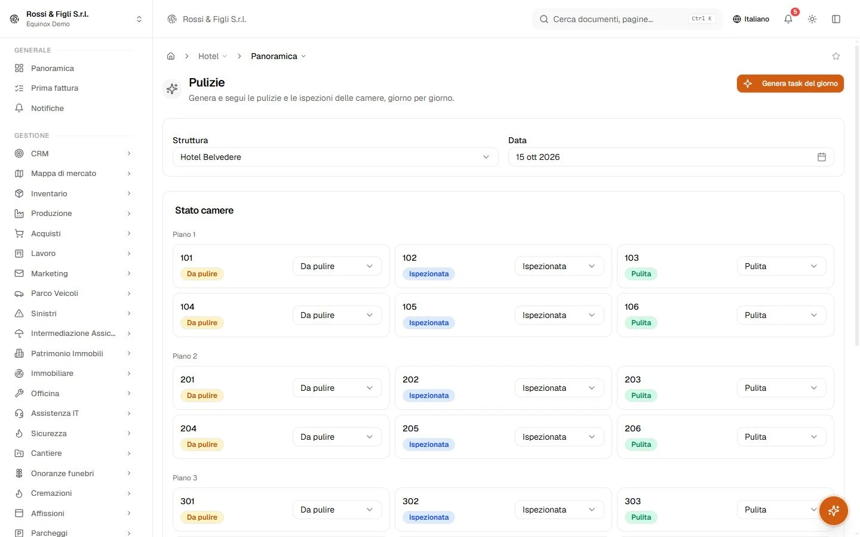Open status dropdown for room 302
Image resolution: width=860 pixels, height=537 pixels.
(x=559, y=510)
